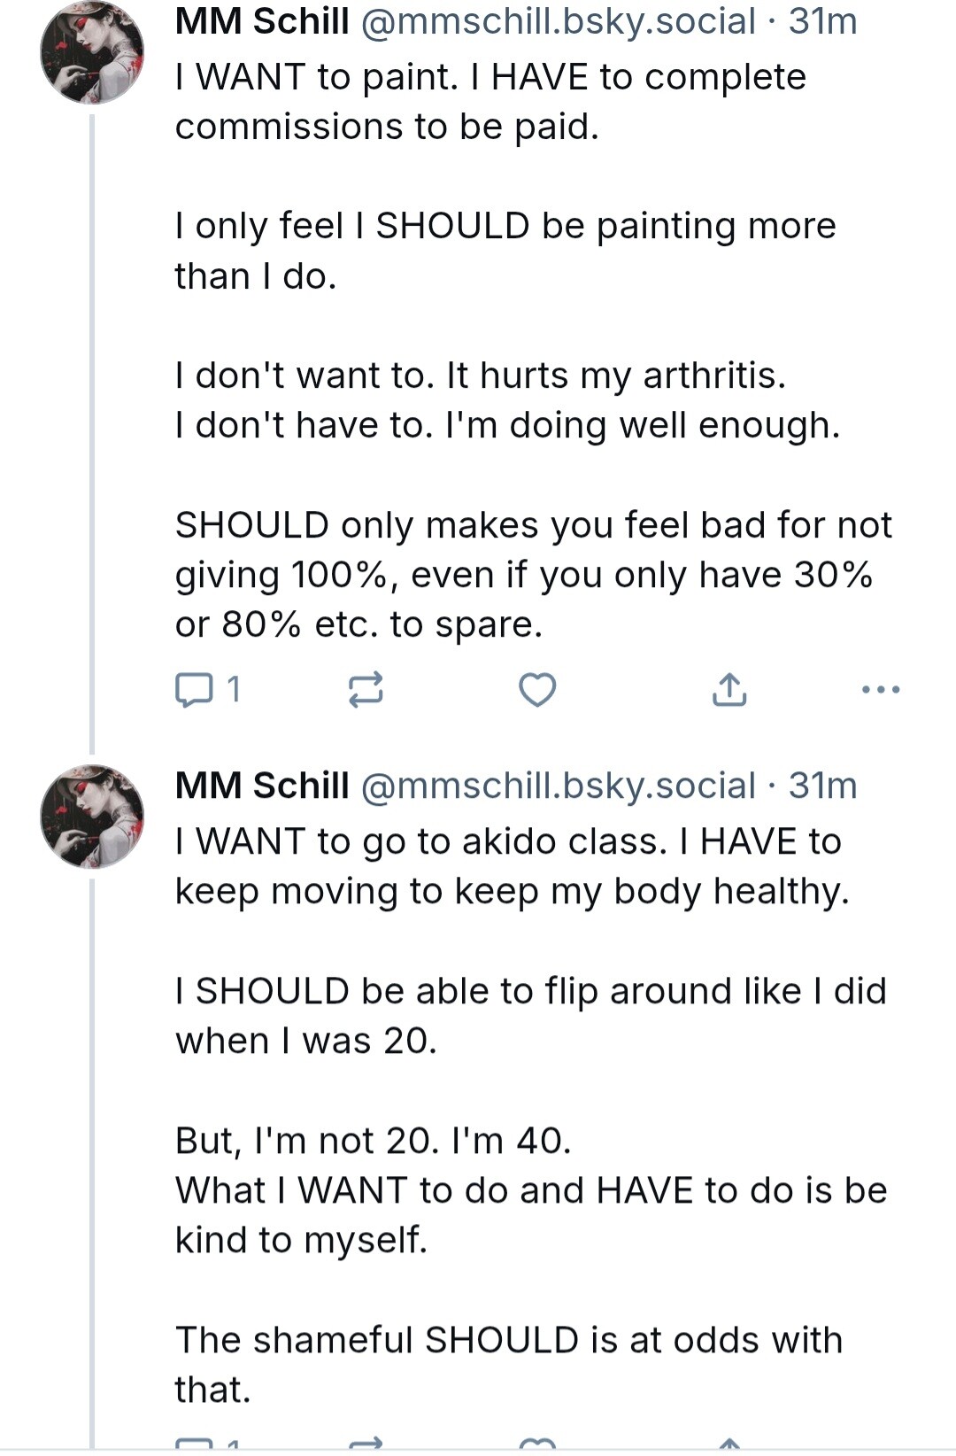
Task: Click the cut-off heart icon under the akido post
Action: click(537, 1444)
